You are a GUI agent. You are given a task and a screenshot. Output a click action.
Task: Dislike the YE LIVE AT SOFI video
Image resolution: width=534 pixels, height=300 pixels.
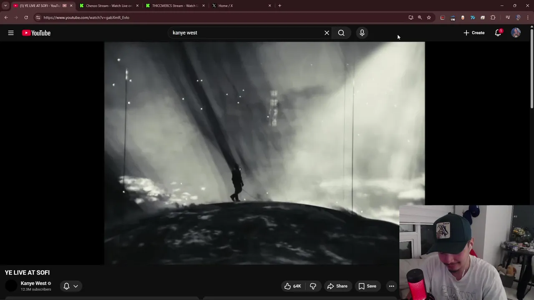(x=313, y=286)
